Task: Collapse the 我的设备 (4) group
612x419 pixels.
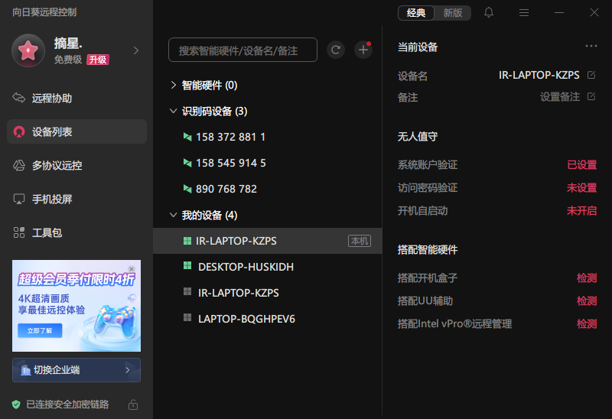Action: pos(174,215)
